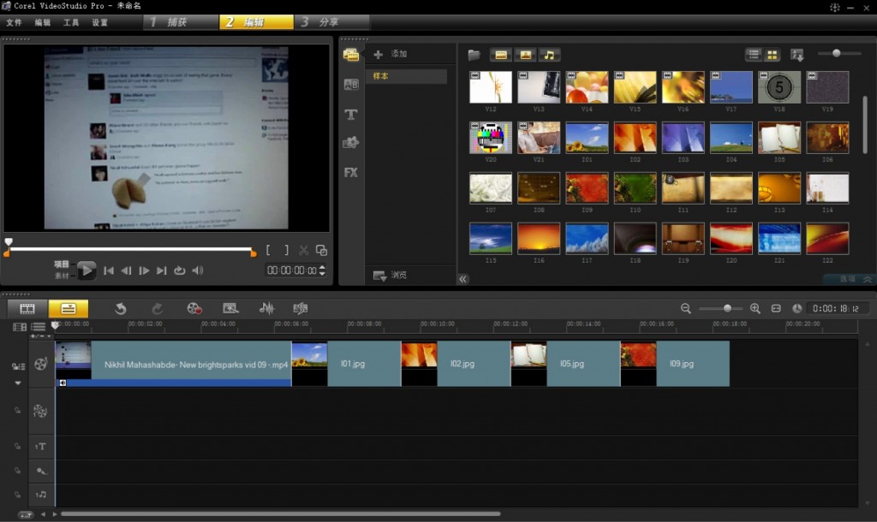The width and height of the screenshot is (877, 522).
Task: Switch to Storyboard view
Action: [27, 308]
